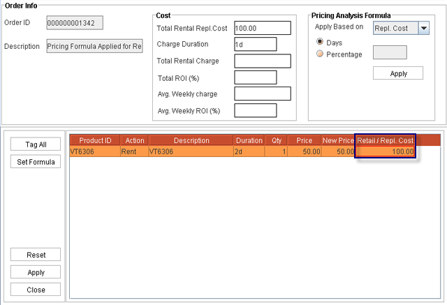Click the New Price cell showing 50.00
Image resolution: width=447 pixels, height=305 pixels.
pos(338,151)
